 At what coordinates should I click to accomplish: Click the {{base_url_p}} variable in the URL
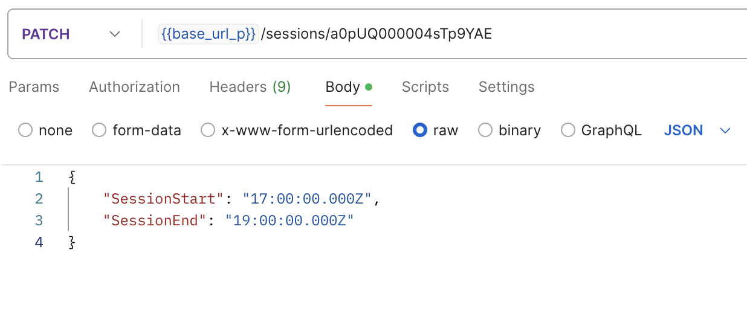(209, 34)
